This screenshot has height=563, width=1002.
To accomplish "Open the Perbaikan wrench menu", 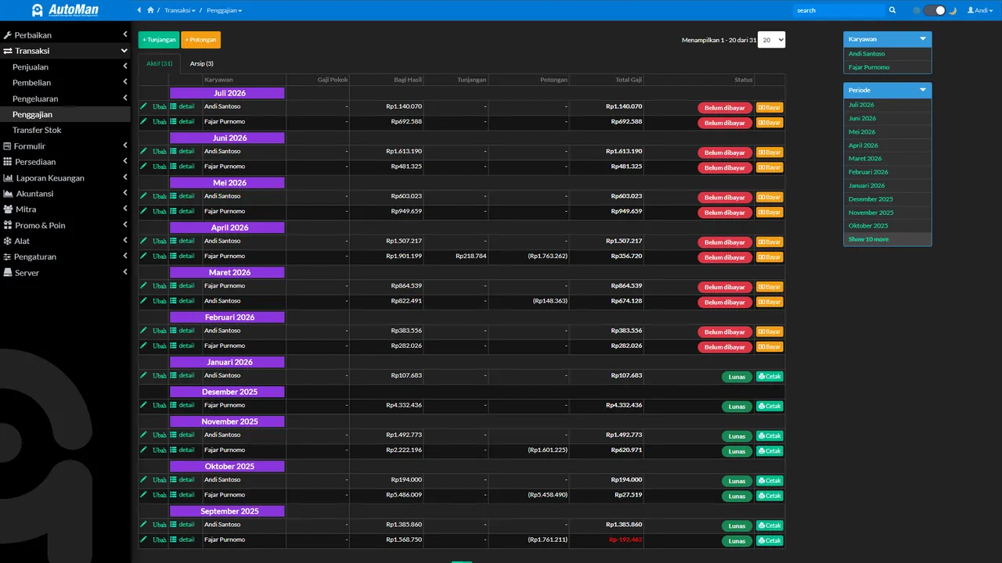I will 65,35.
